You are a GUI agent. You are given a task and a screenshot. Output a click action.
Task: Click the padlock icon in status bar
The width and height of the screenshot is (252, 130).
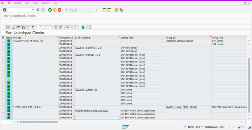(x=239, y=127)
